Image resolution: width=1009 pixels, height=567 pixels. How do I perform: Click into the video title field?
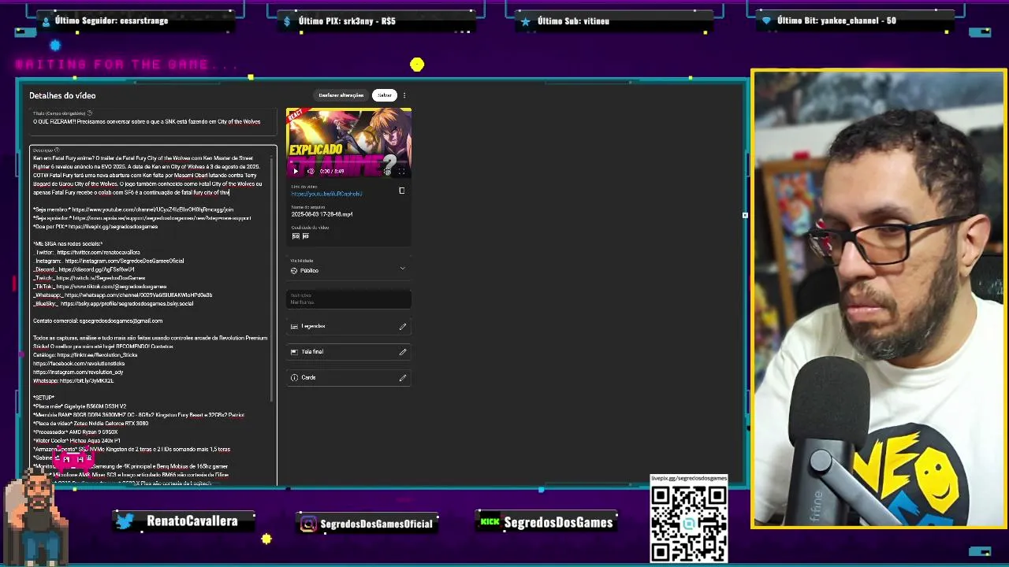[x=152, y=122]
